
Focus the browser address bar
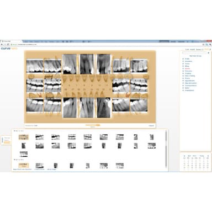106,45
